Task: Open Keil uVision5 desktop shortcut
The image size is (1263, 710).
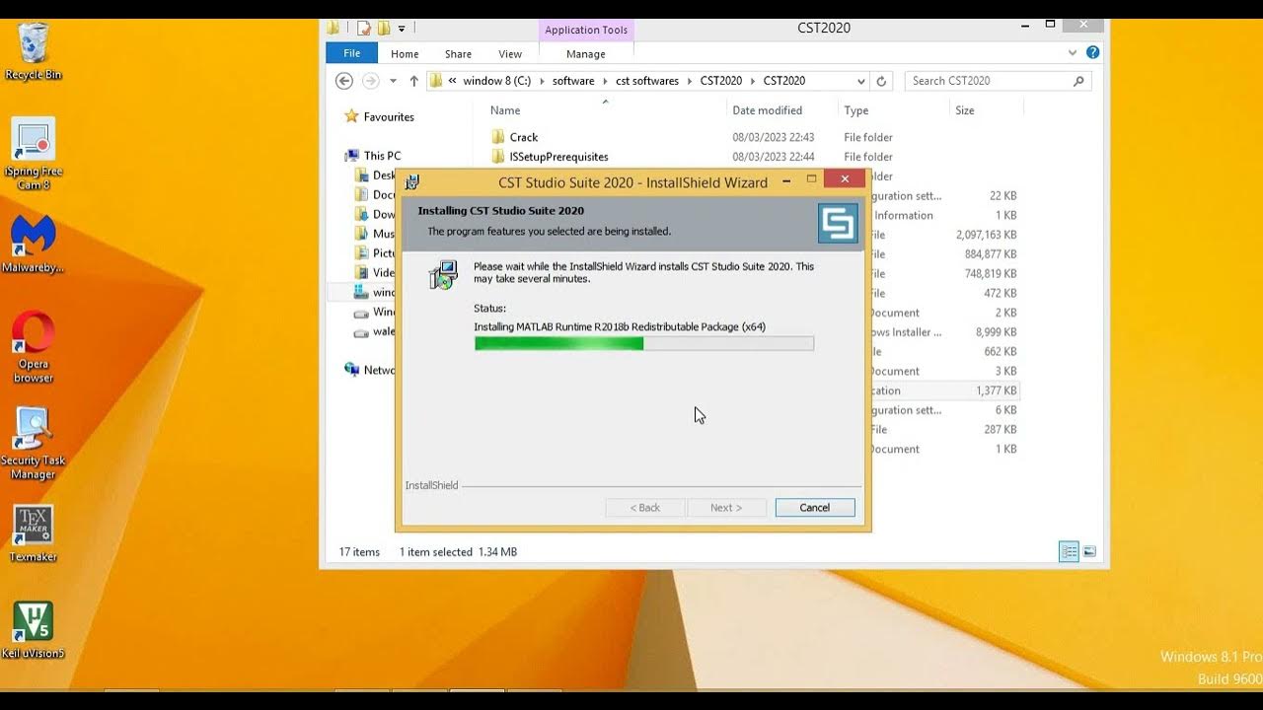Action: [33, 630]
